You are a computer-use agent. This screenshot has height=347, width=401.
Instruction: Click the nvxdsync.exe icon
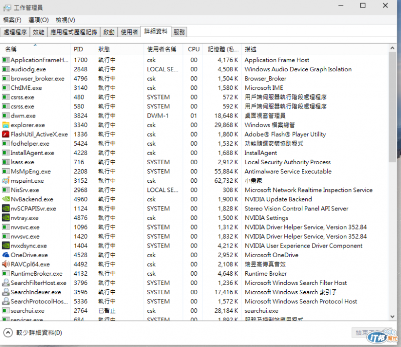coord(6,246)
